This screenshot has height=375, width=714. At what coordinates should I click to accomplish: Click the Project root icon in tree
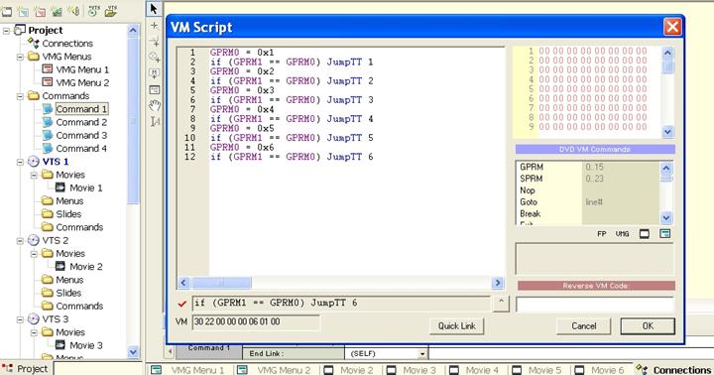[20, 30]
